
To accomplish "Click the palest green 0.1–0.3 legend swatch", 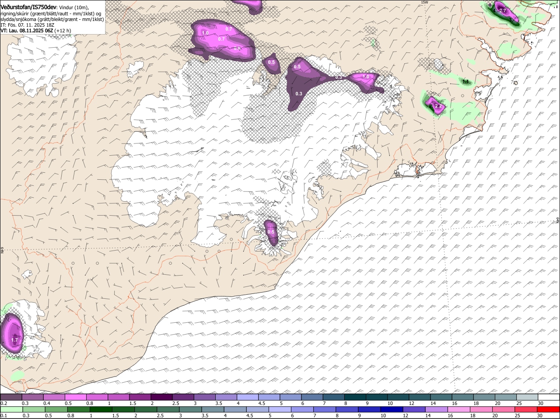I will coord(11,409).
